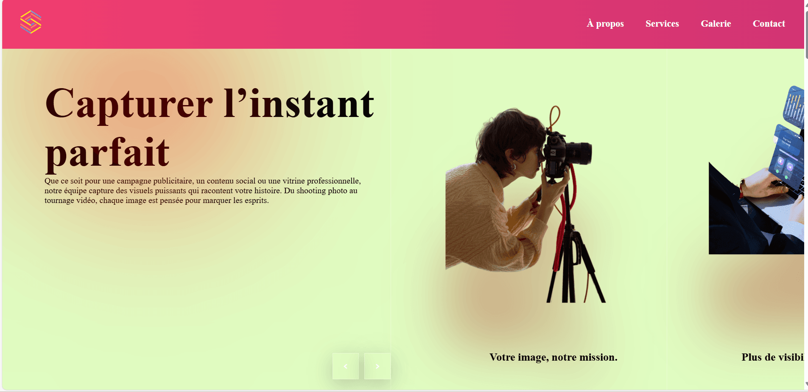Viewport: 808px width, 392px height.
Task: Click the scrollbar down arrow at the bottom right
Action: 806,384
